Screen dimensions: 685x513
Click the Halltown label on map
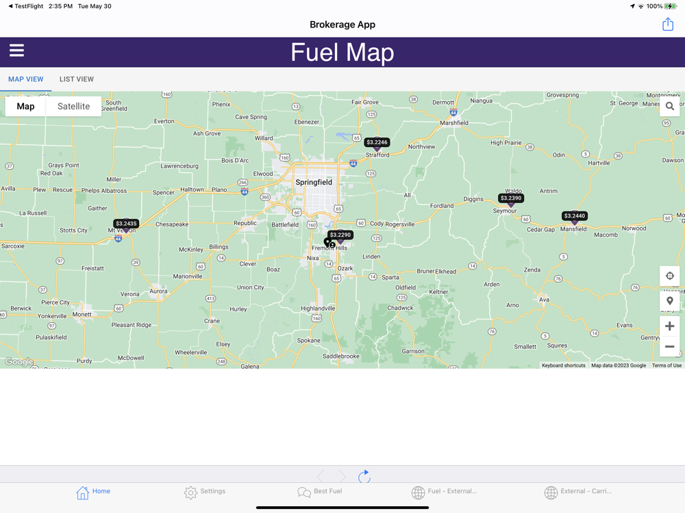click(x=192, y=189)
